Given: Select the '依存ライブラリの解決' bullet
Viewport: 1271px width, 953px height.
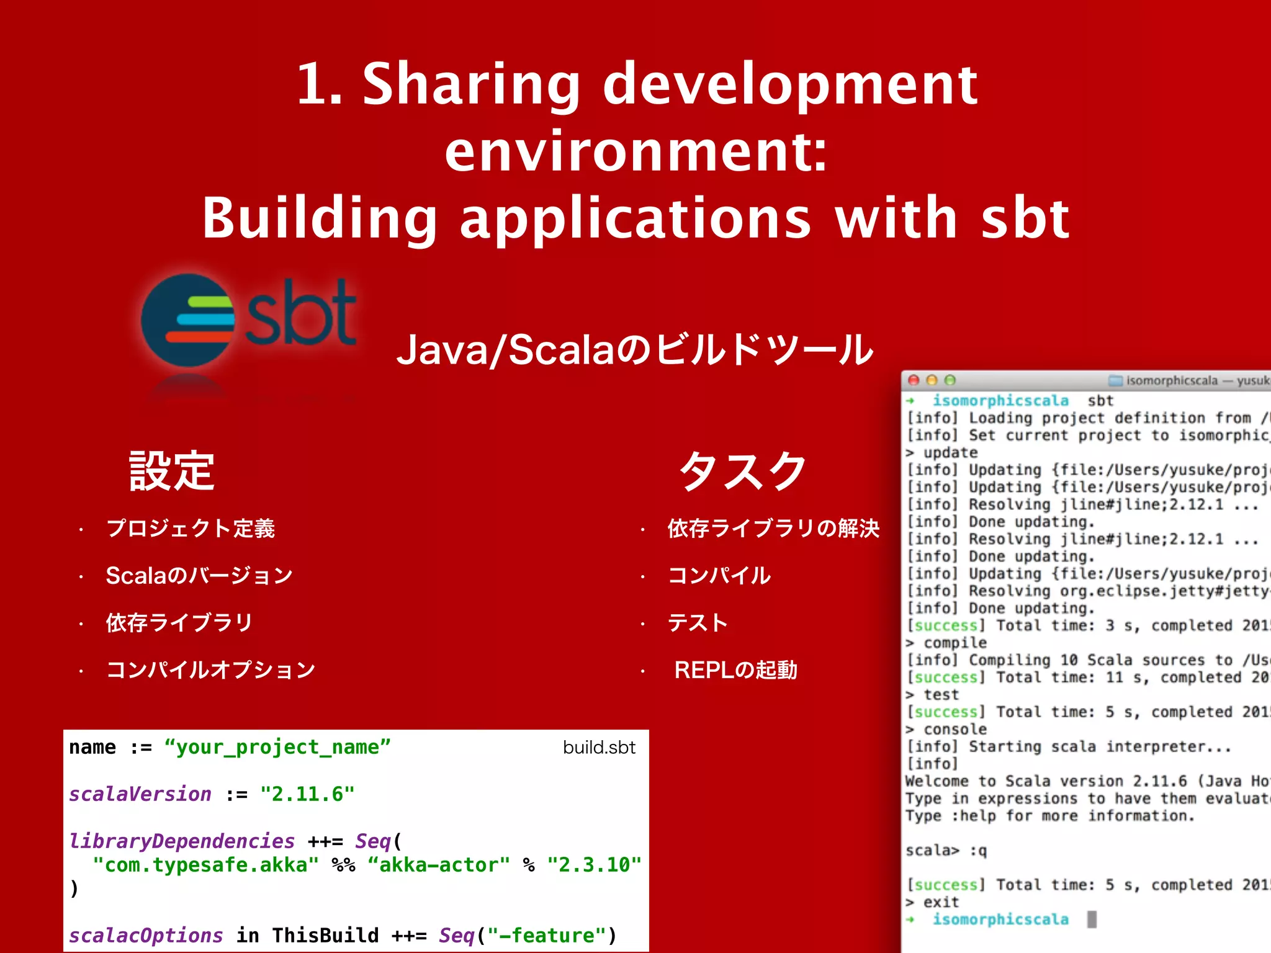Looking at the screenshot, I should pos(774,528).
